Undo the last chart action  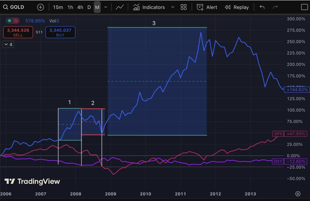pyautogui.click(x=262, y=7)
